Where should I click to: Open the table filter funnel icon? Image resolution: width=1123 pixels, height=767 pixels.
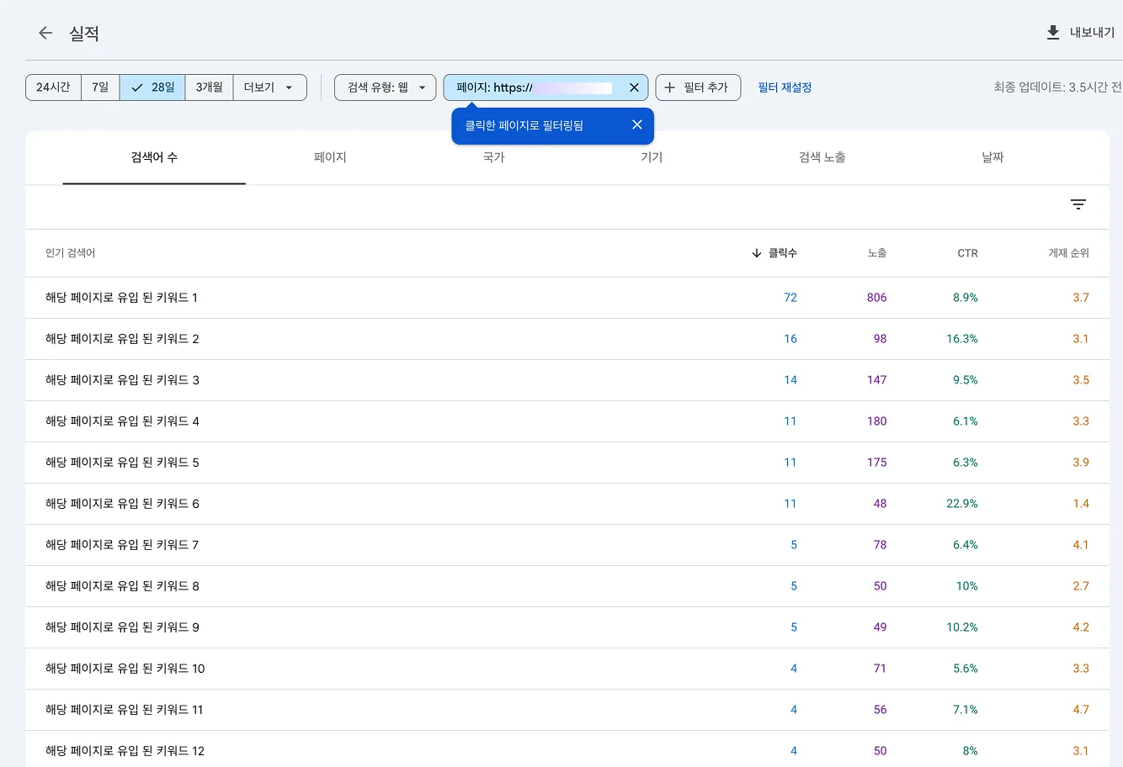(x=1078, y=204)
